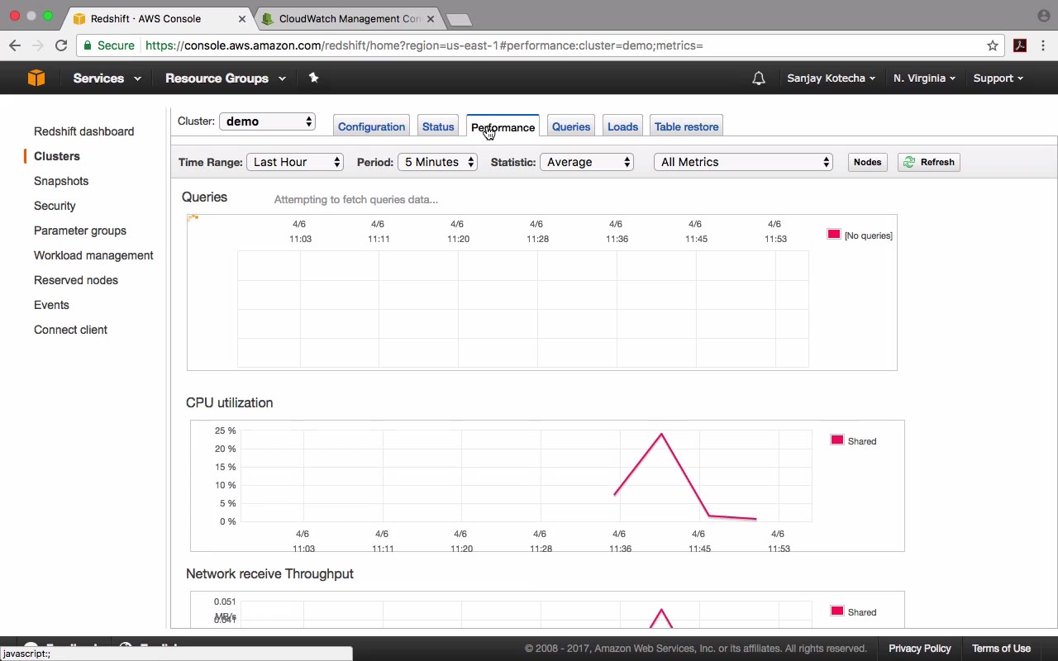Switch to CloudWatch Management Console browser tab
The image size is (1058, 661).
[x=350, y=18]
